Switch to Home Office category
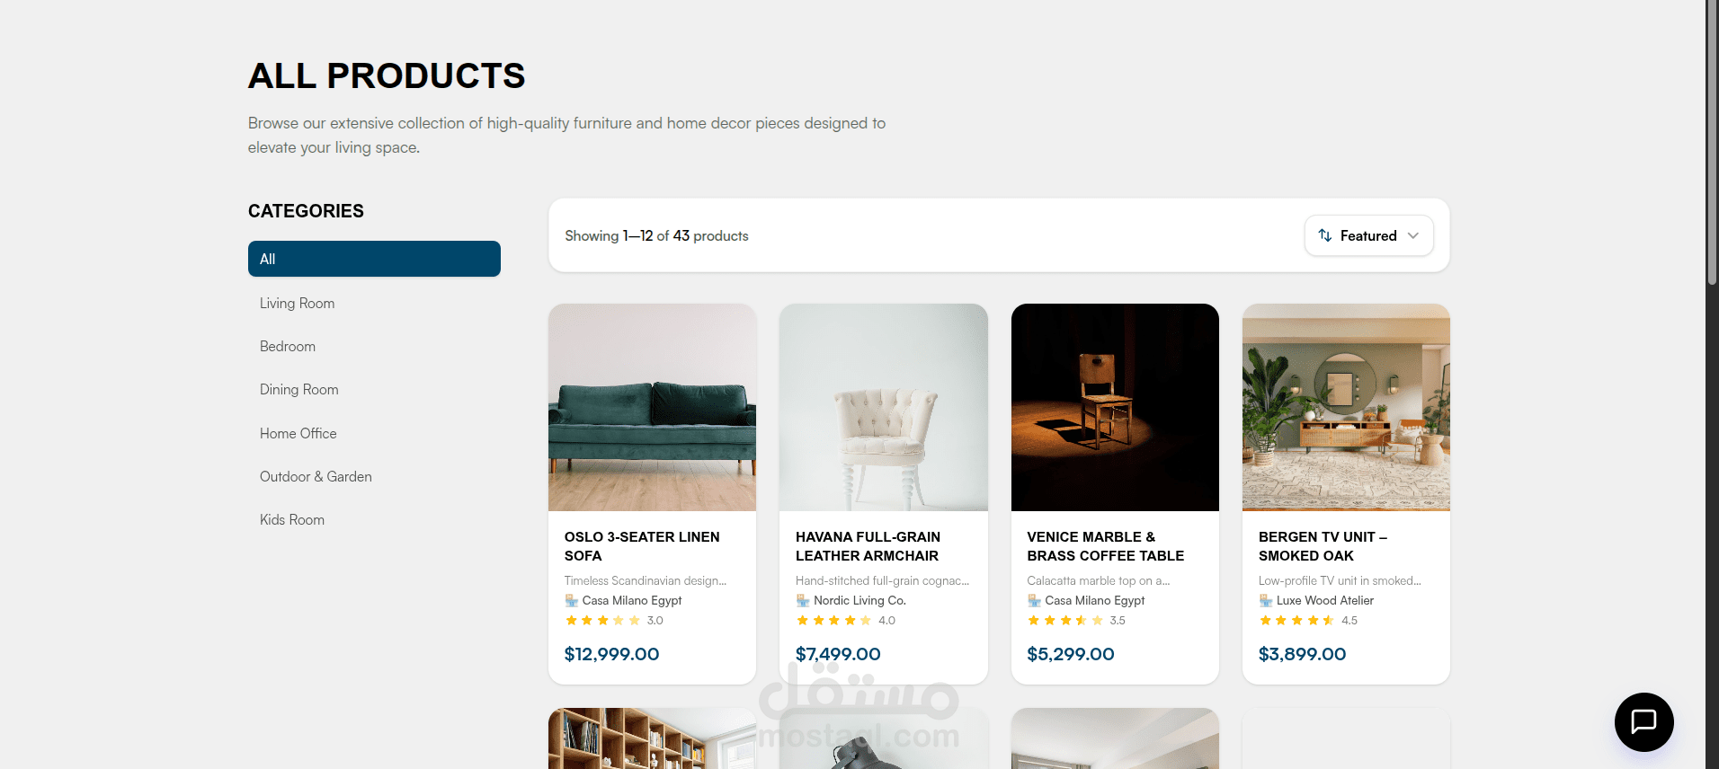1719x769 pixels. point(298,433)
